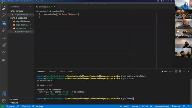Open the Code menu in menu bar

coord(5,1)
